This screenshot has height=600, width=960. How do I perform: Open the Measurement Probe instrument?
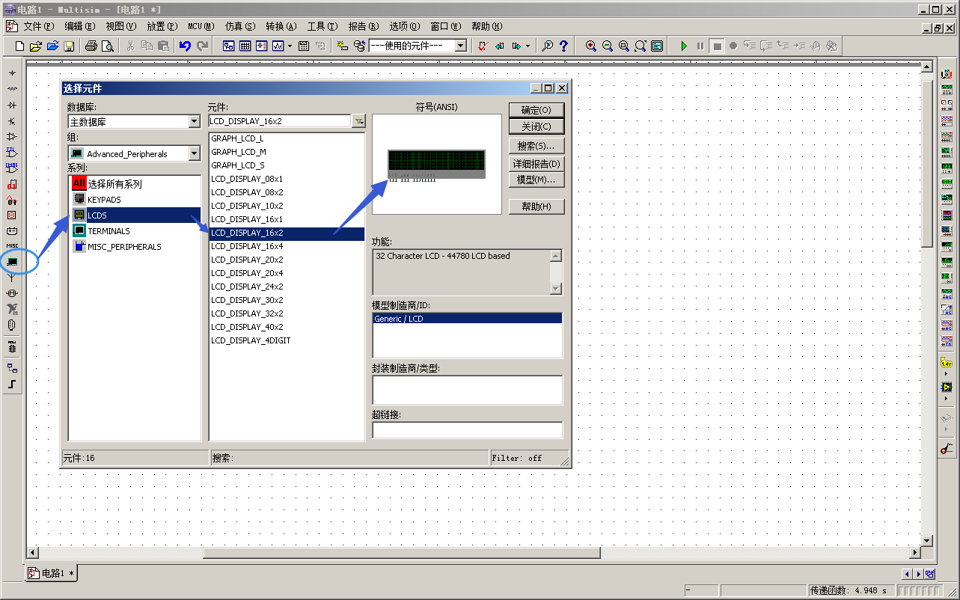(947, 364)
